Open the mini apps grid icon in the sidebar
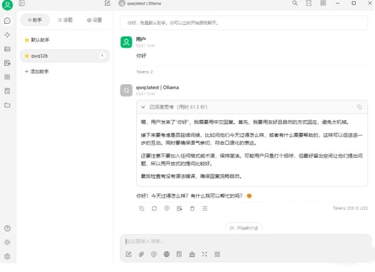The height and width of the screenshot is (272, 375). click(x=7, y=77)
